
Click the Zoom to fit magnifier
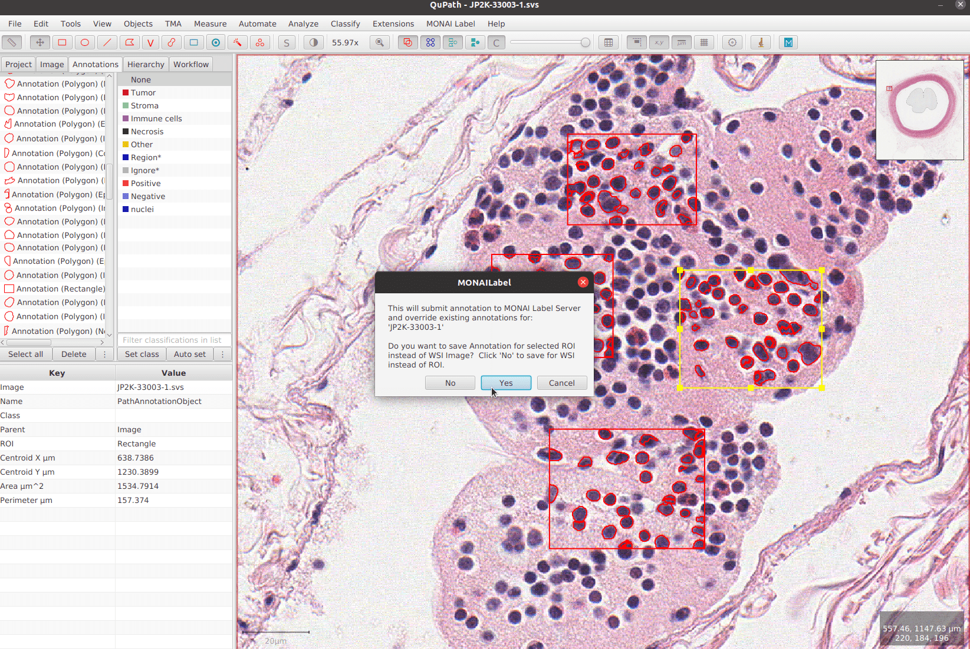pos(380,42)
